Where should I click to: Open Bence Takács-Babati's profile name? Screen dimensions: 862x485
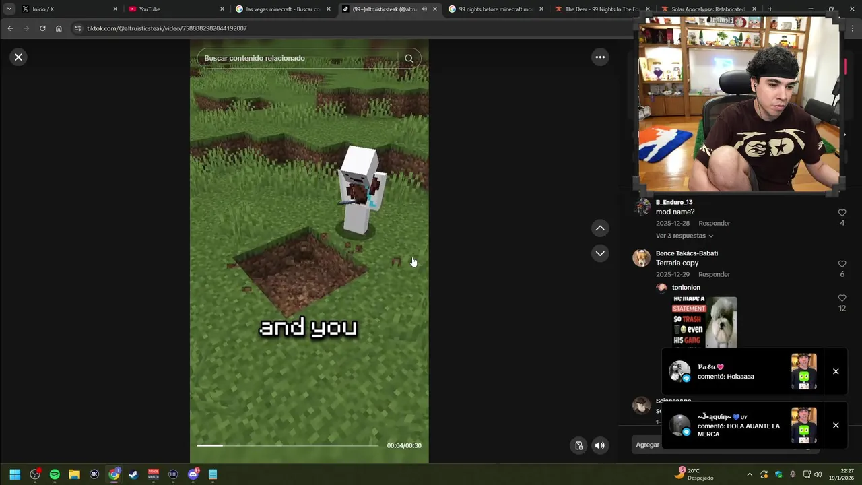687,253
